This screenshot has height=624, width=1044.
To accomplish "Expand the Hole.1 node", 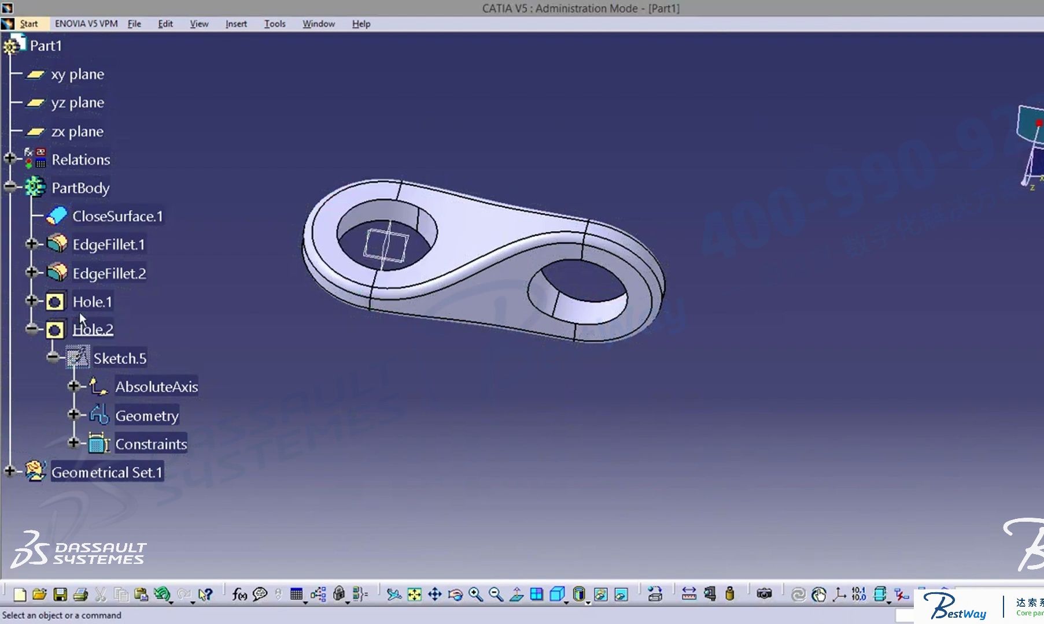I will (32, 300).
